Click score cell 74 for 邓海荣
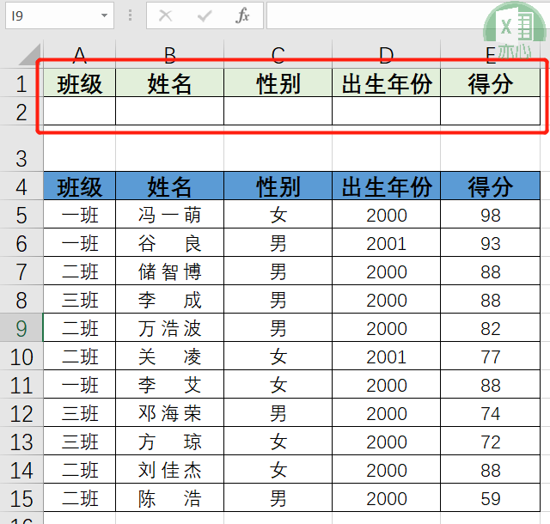 click(491, 413)
